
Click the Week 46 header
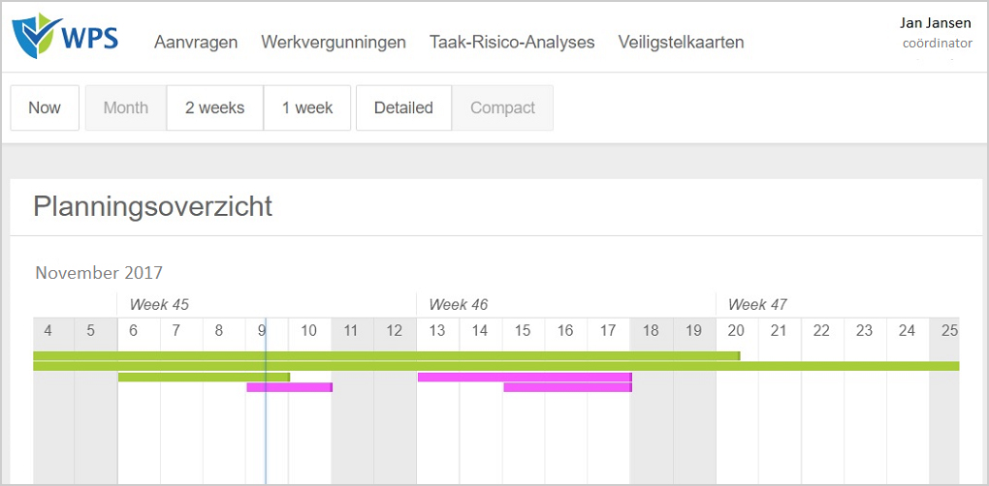pos(459,305)
